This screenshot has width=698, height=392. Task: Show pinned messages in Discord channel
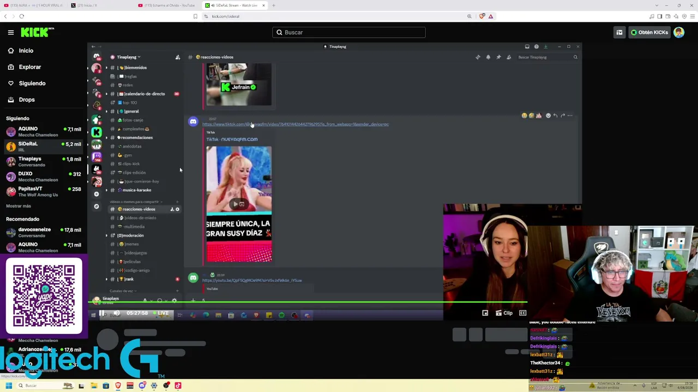[498, 57]
